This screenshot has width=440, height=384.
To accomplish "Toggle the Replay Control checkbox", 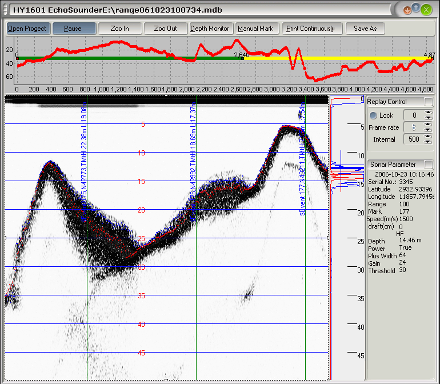I will click(429, 102).
